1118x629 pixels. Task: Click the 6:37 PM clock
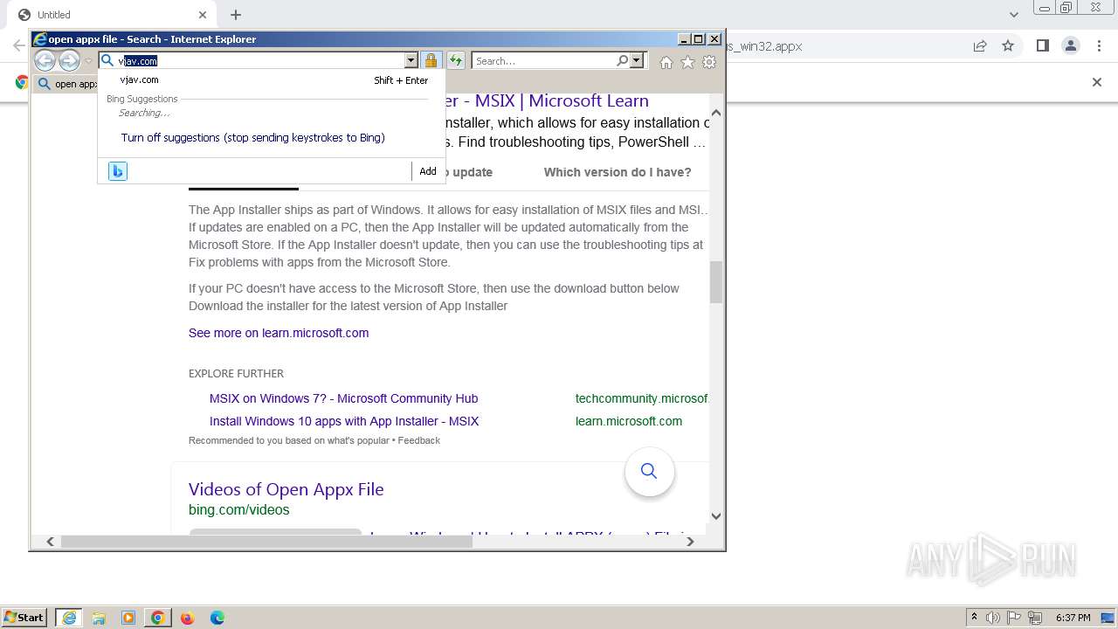pyautogui.click(x=1073, y=618)
